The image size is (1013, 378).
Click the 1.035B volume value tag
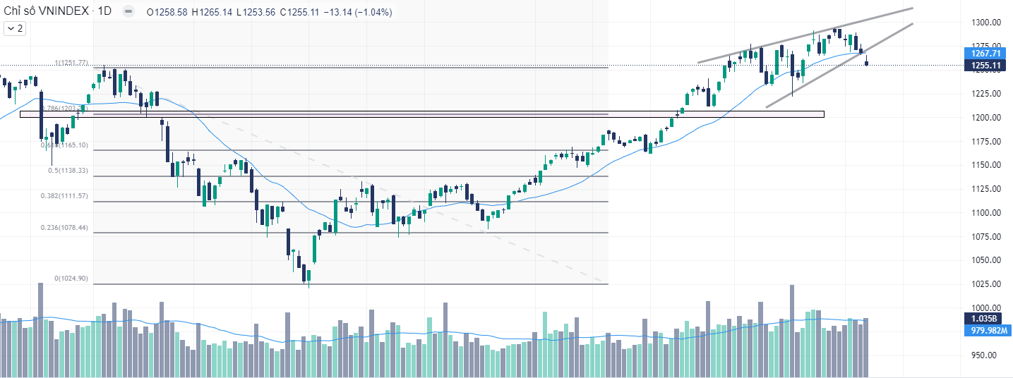(x=987, y=319)
